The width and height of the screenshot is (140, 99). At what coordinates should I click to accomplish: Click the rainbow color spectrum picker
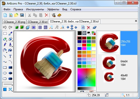click(86, 77)
